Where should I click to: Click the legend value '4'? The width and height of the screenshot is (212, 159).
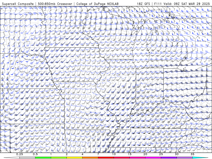point(82,154)
